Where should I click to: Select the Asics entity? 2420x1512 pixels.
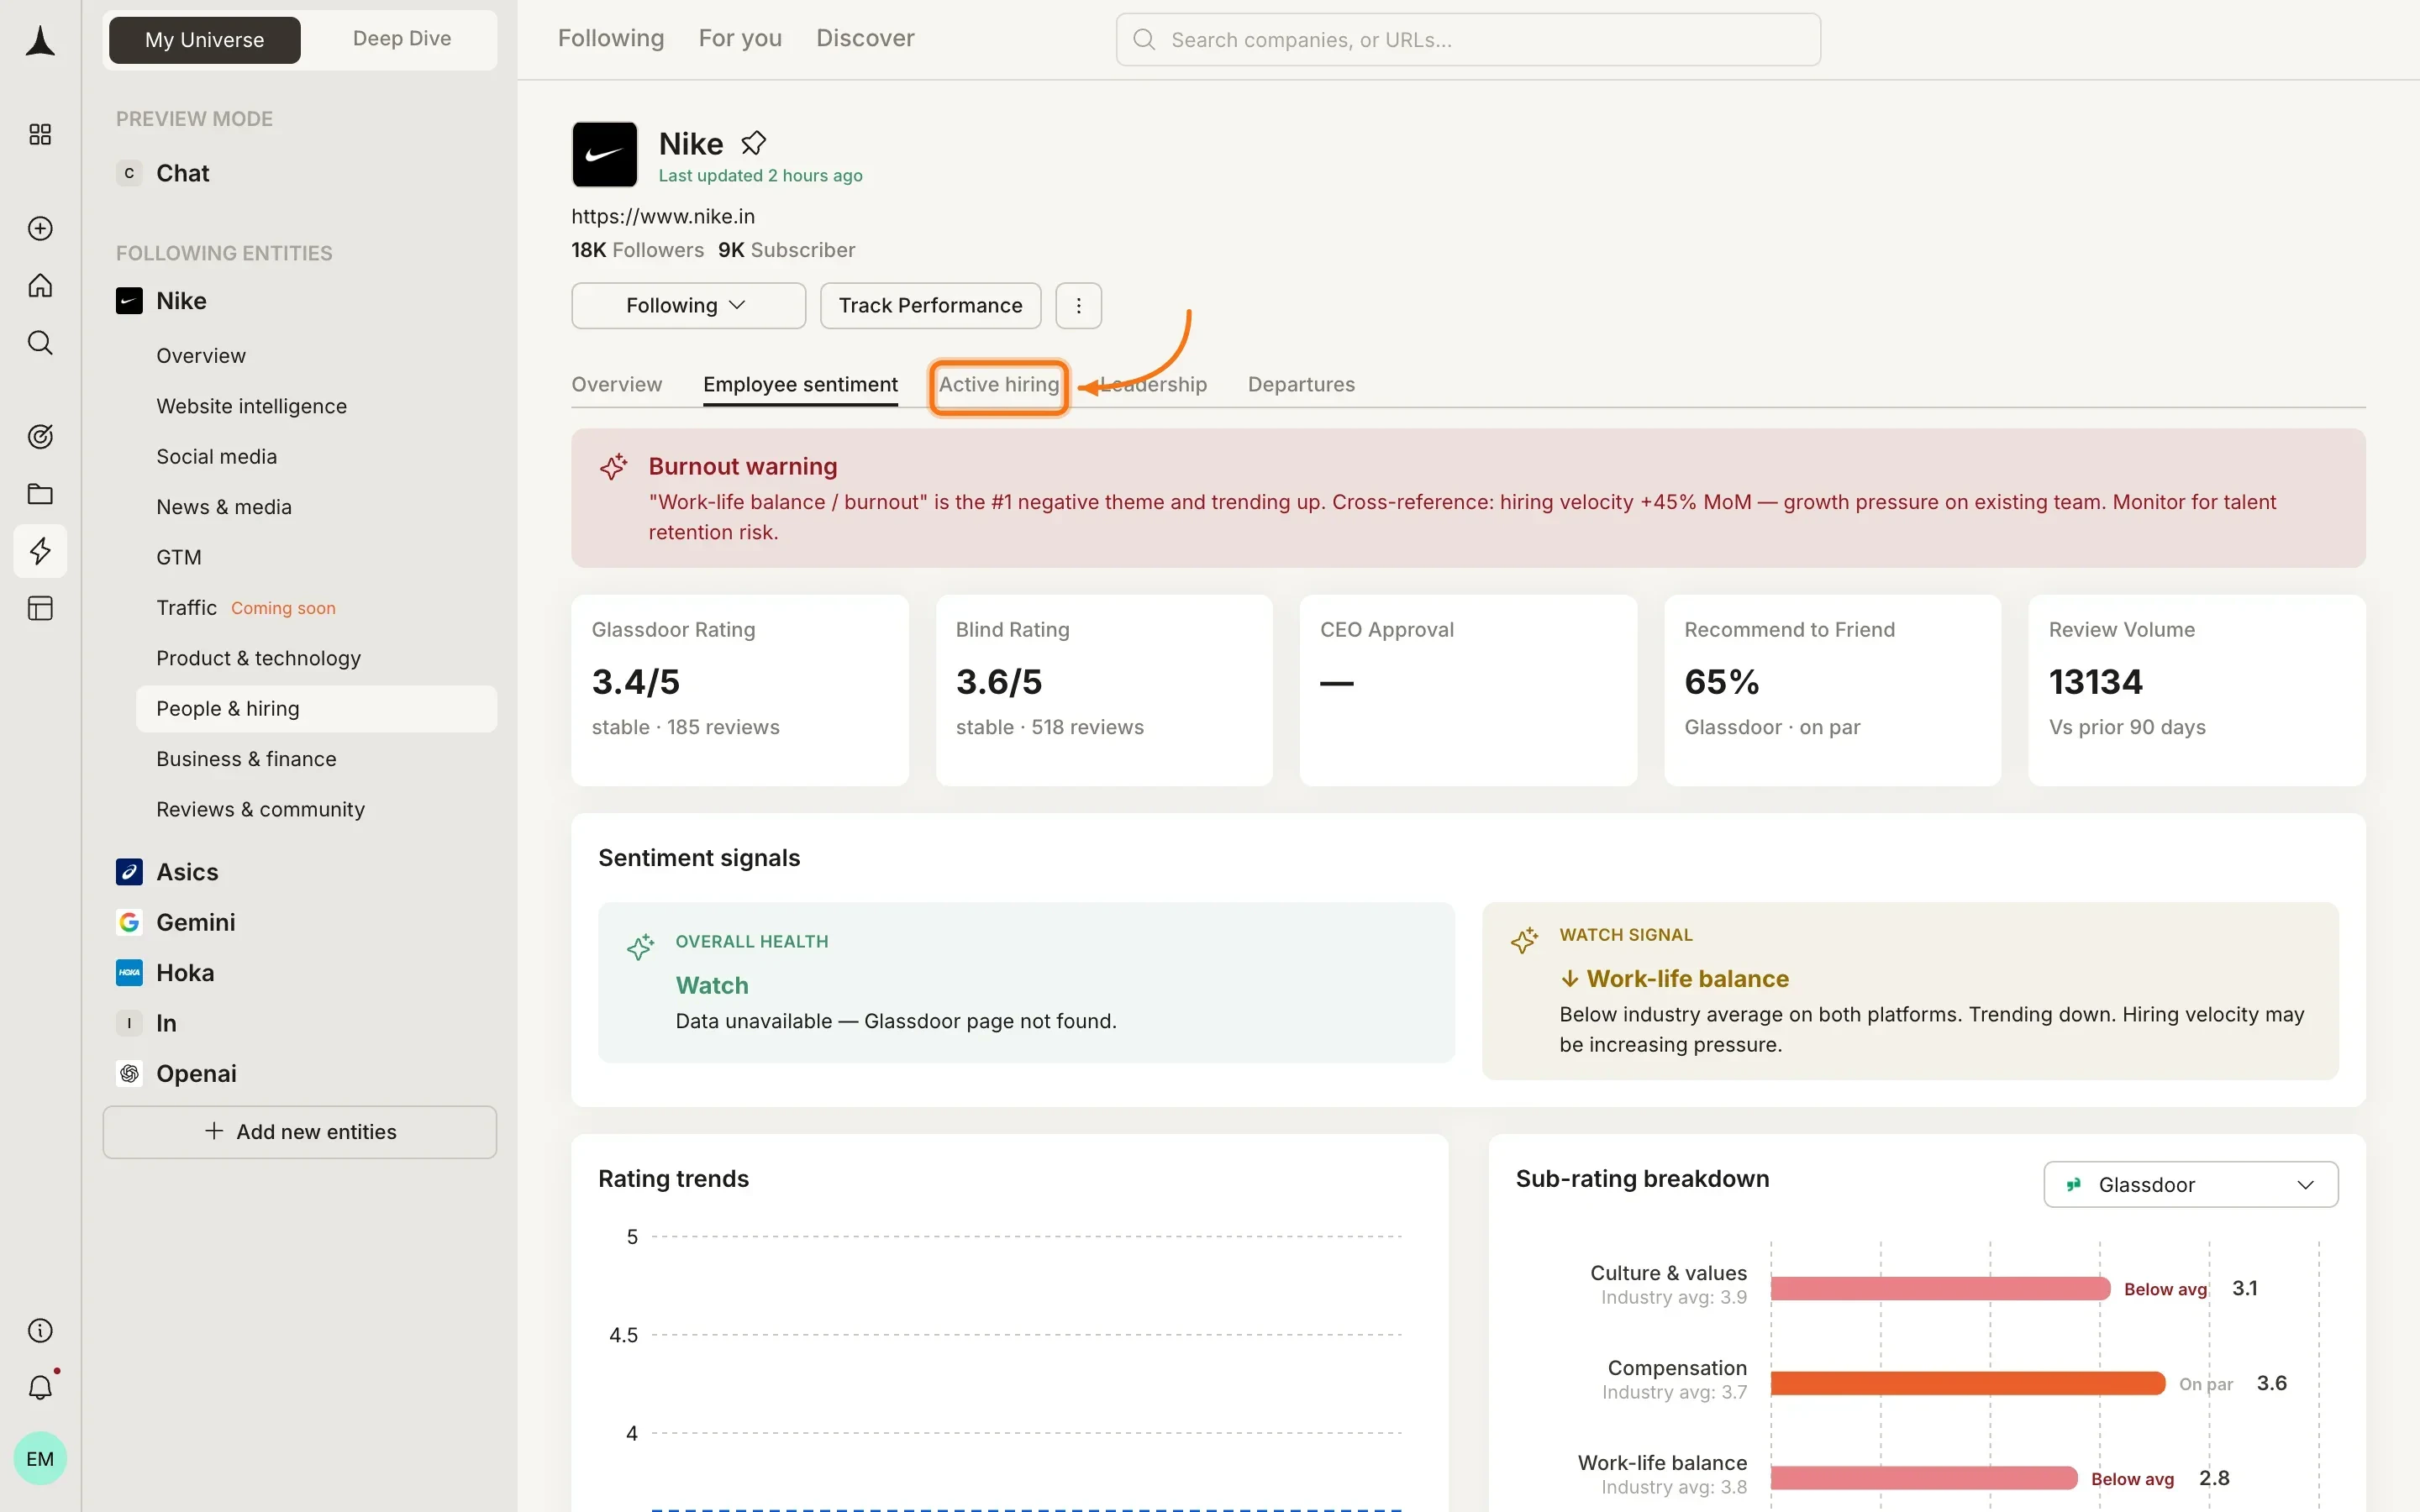[x=187, y=872]
